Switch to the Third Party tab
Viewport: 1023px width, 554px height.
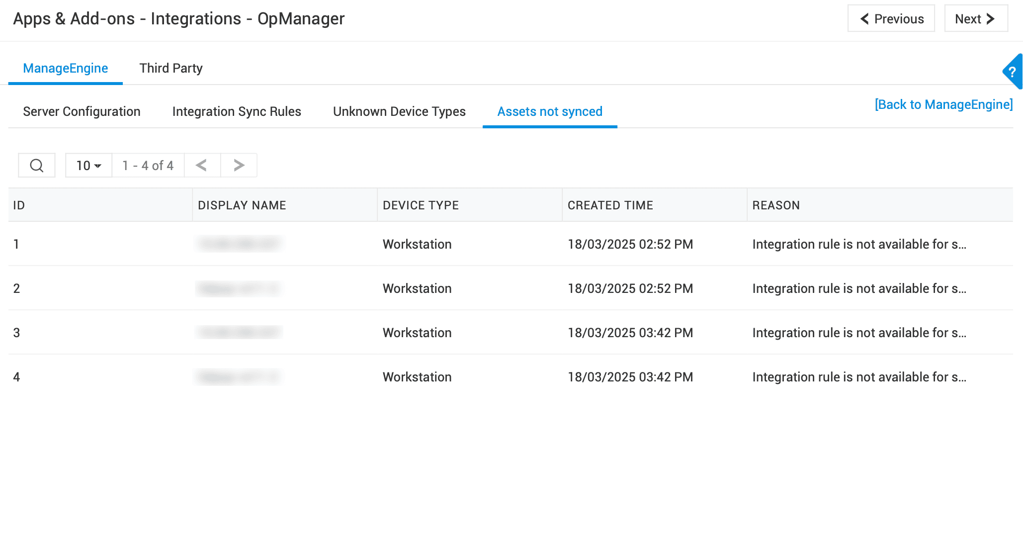(x=170, y=68)
